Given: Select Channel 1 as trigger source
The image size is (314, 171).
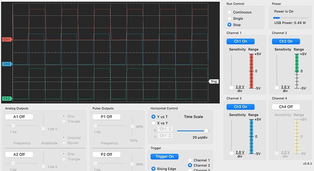Looking at the screenshot, I should [x=190, y=160].
